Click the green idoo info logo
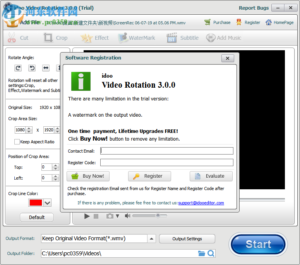Screen dimensions: 300x265 [81, 81]
